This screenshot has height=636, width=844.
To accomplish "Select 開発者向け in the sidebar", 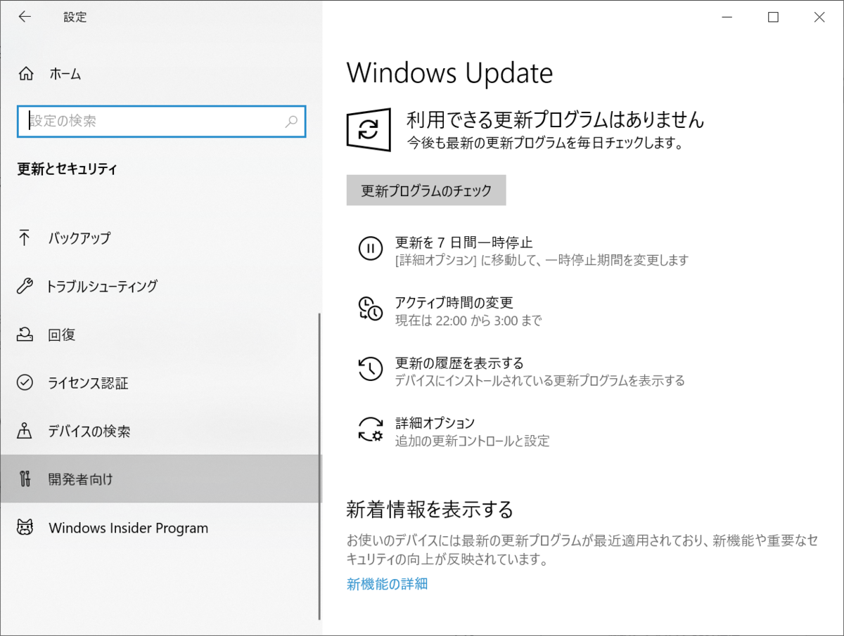I will (x=160, y=479).
